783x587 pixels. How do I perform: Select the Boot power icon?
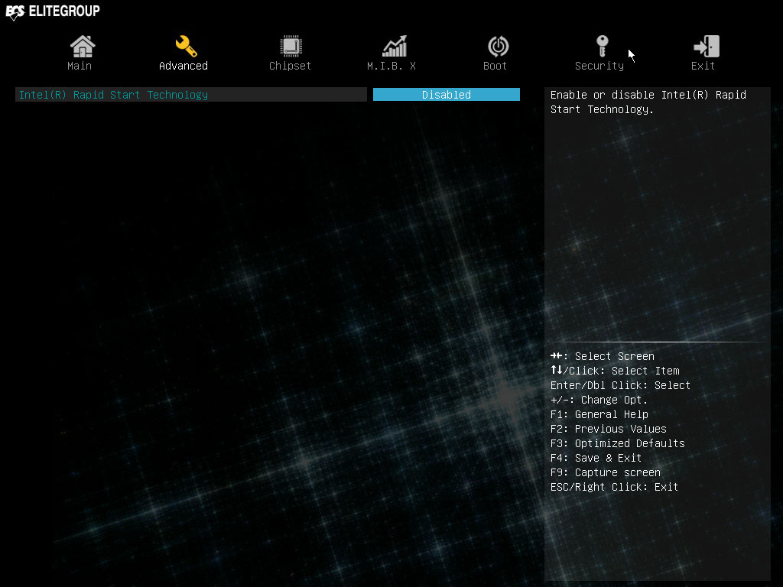[x=498, y=47]
